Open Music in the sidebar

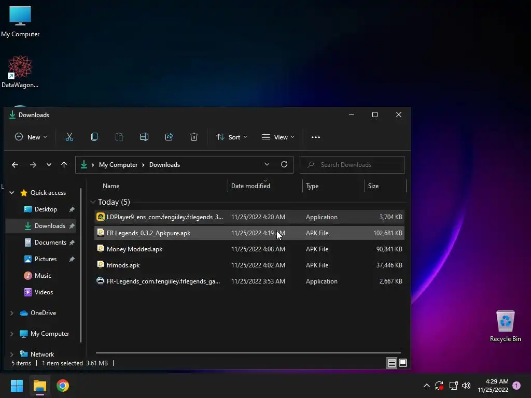(43, 276)
